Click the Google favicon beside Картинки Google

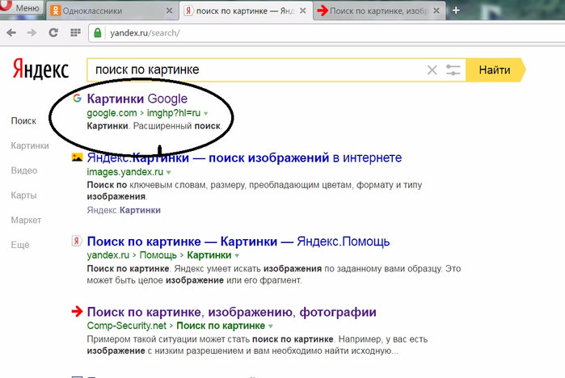coord(77,98)
